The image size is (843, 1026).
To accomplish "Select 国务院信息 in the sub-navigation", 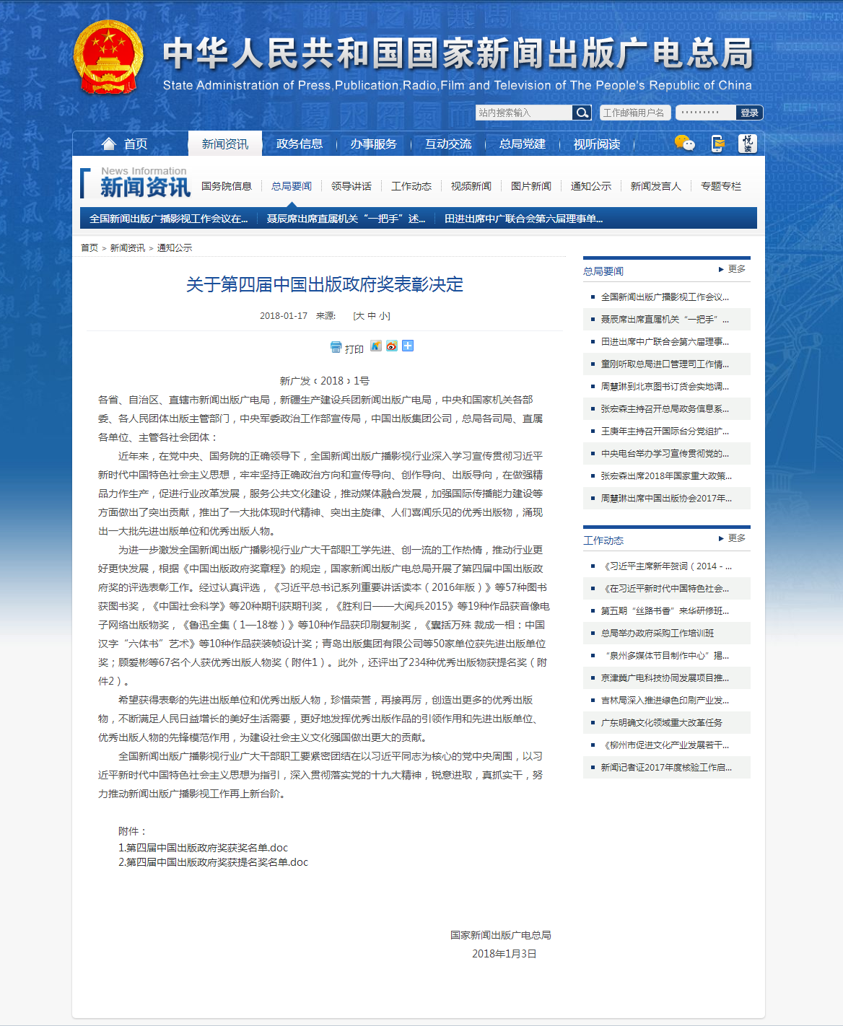I will coord(227,186).
